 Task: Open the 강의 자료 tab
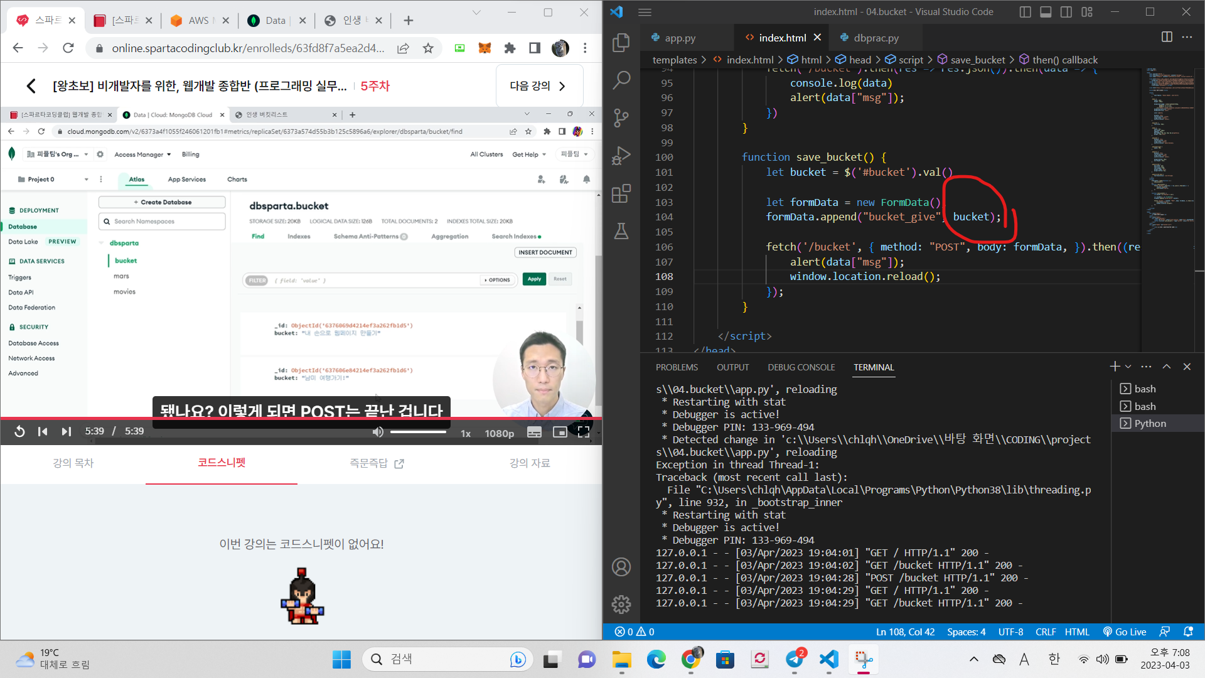[530, 463]
